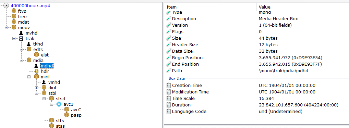Collapse the edts node

21,49
